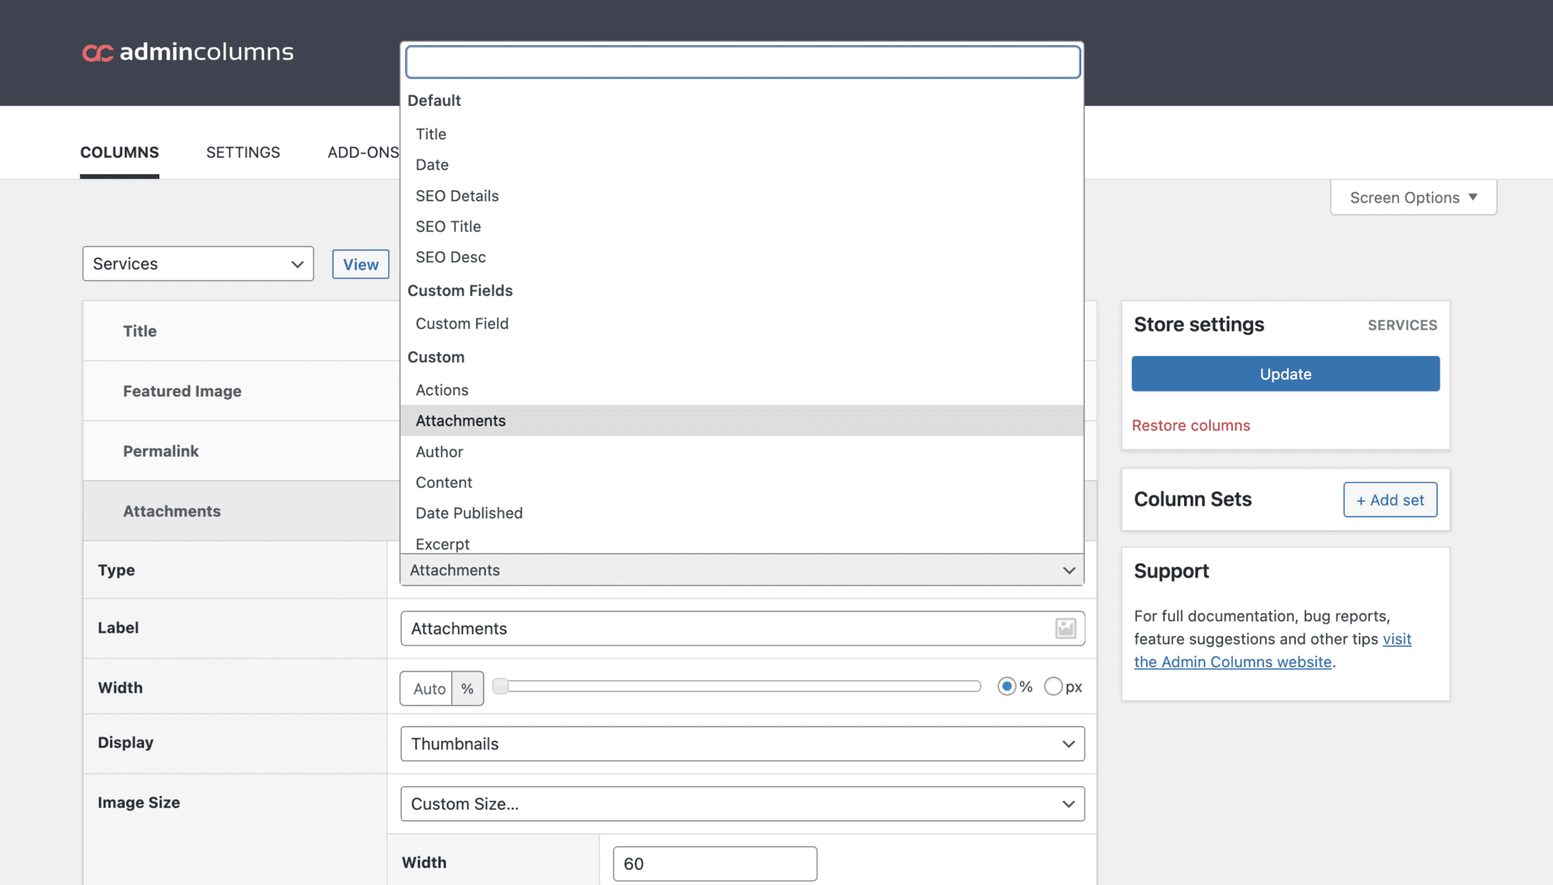Viewport: 1553px width, 885px height.
Task: Open the Display Thumbnails dropdown
Action: pos(743,744)
